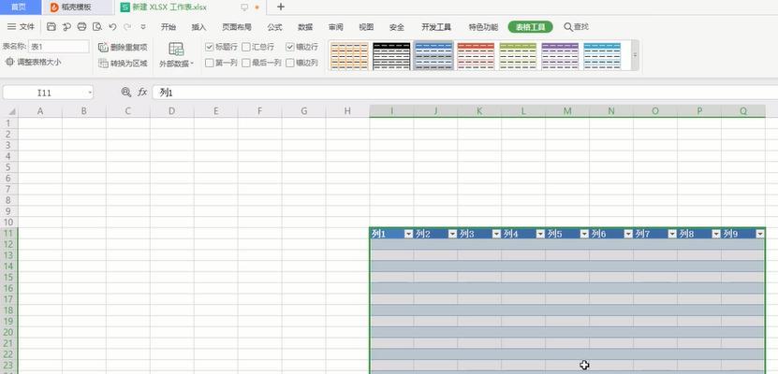Select the 表格工具 tab
778x374 pixels.
530,27
